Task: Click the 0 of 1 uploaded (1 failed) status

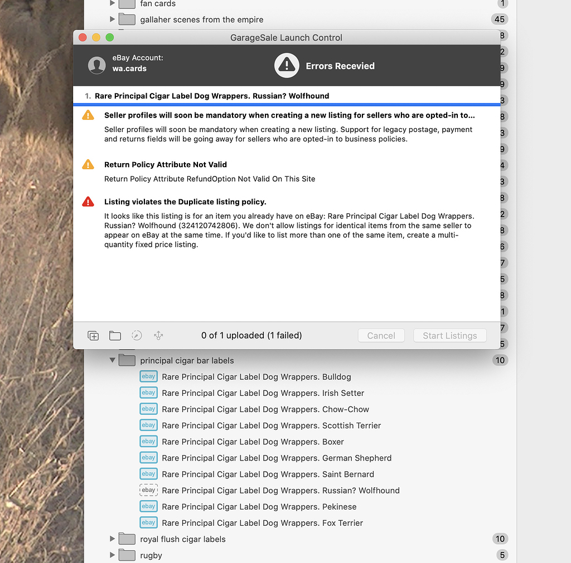Action: pyautogui.click(x=251, y=335)
